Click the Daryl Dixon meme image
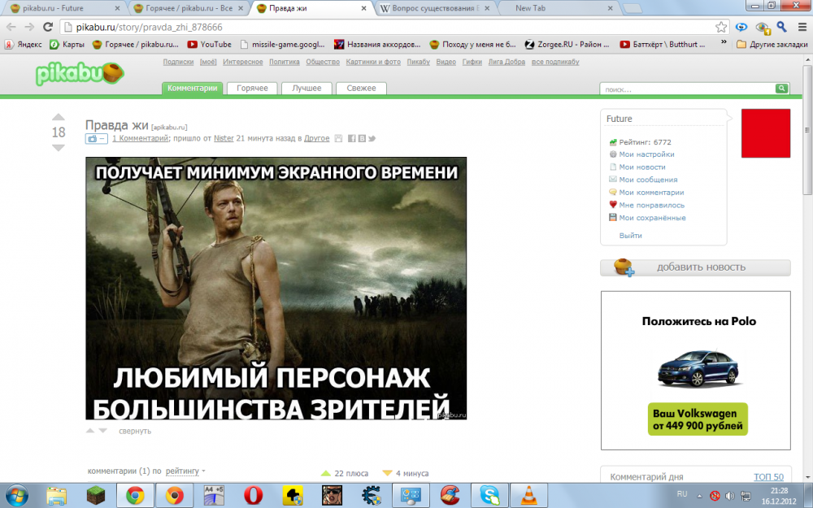 [x=276, y=289]
